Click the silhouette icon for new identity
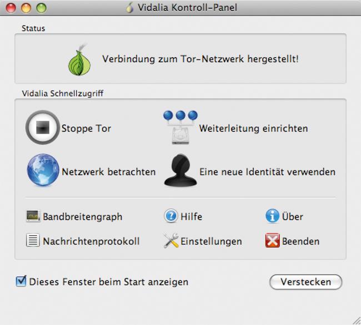This screenshot has width=361, height=325. [180, 170]
